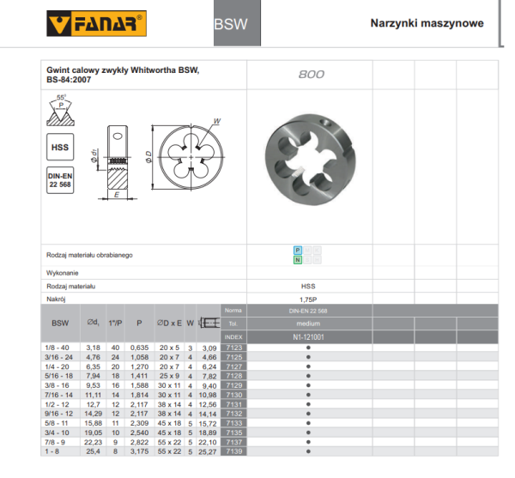
Task: Select the 800 series label
Action: tap(310, 75)
